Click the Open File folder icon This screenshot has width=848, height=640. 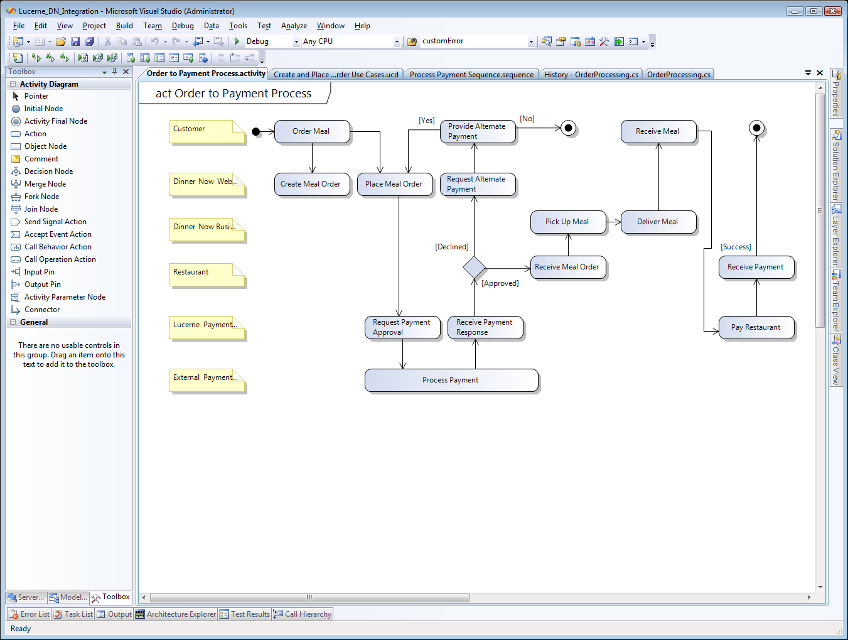[x=61, y=41]
